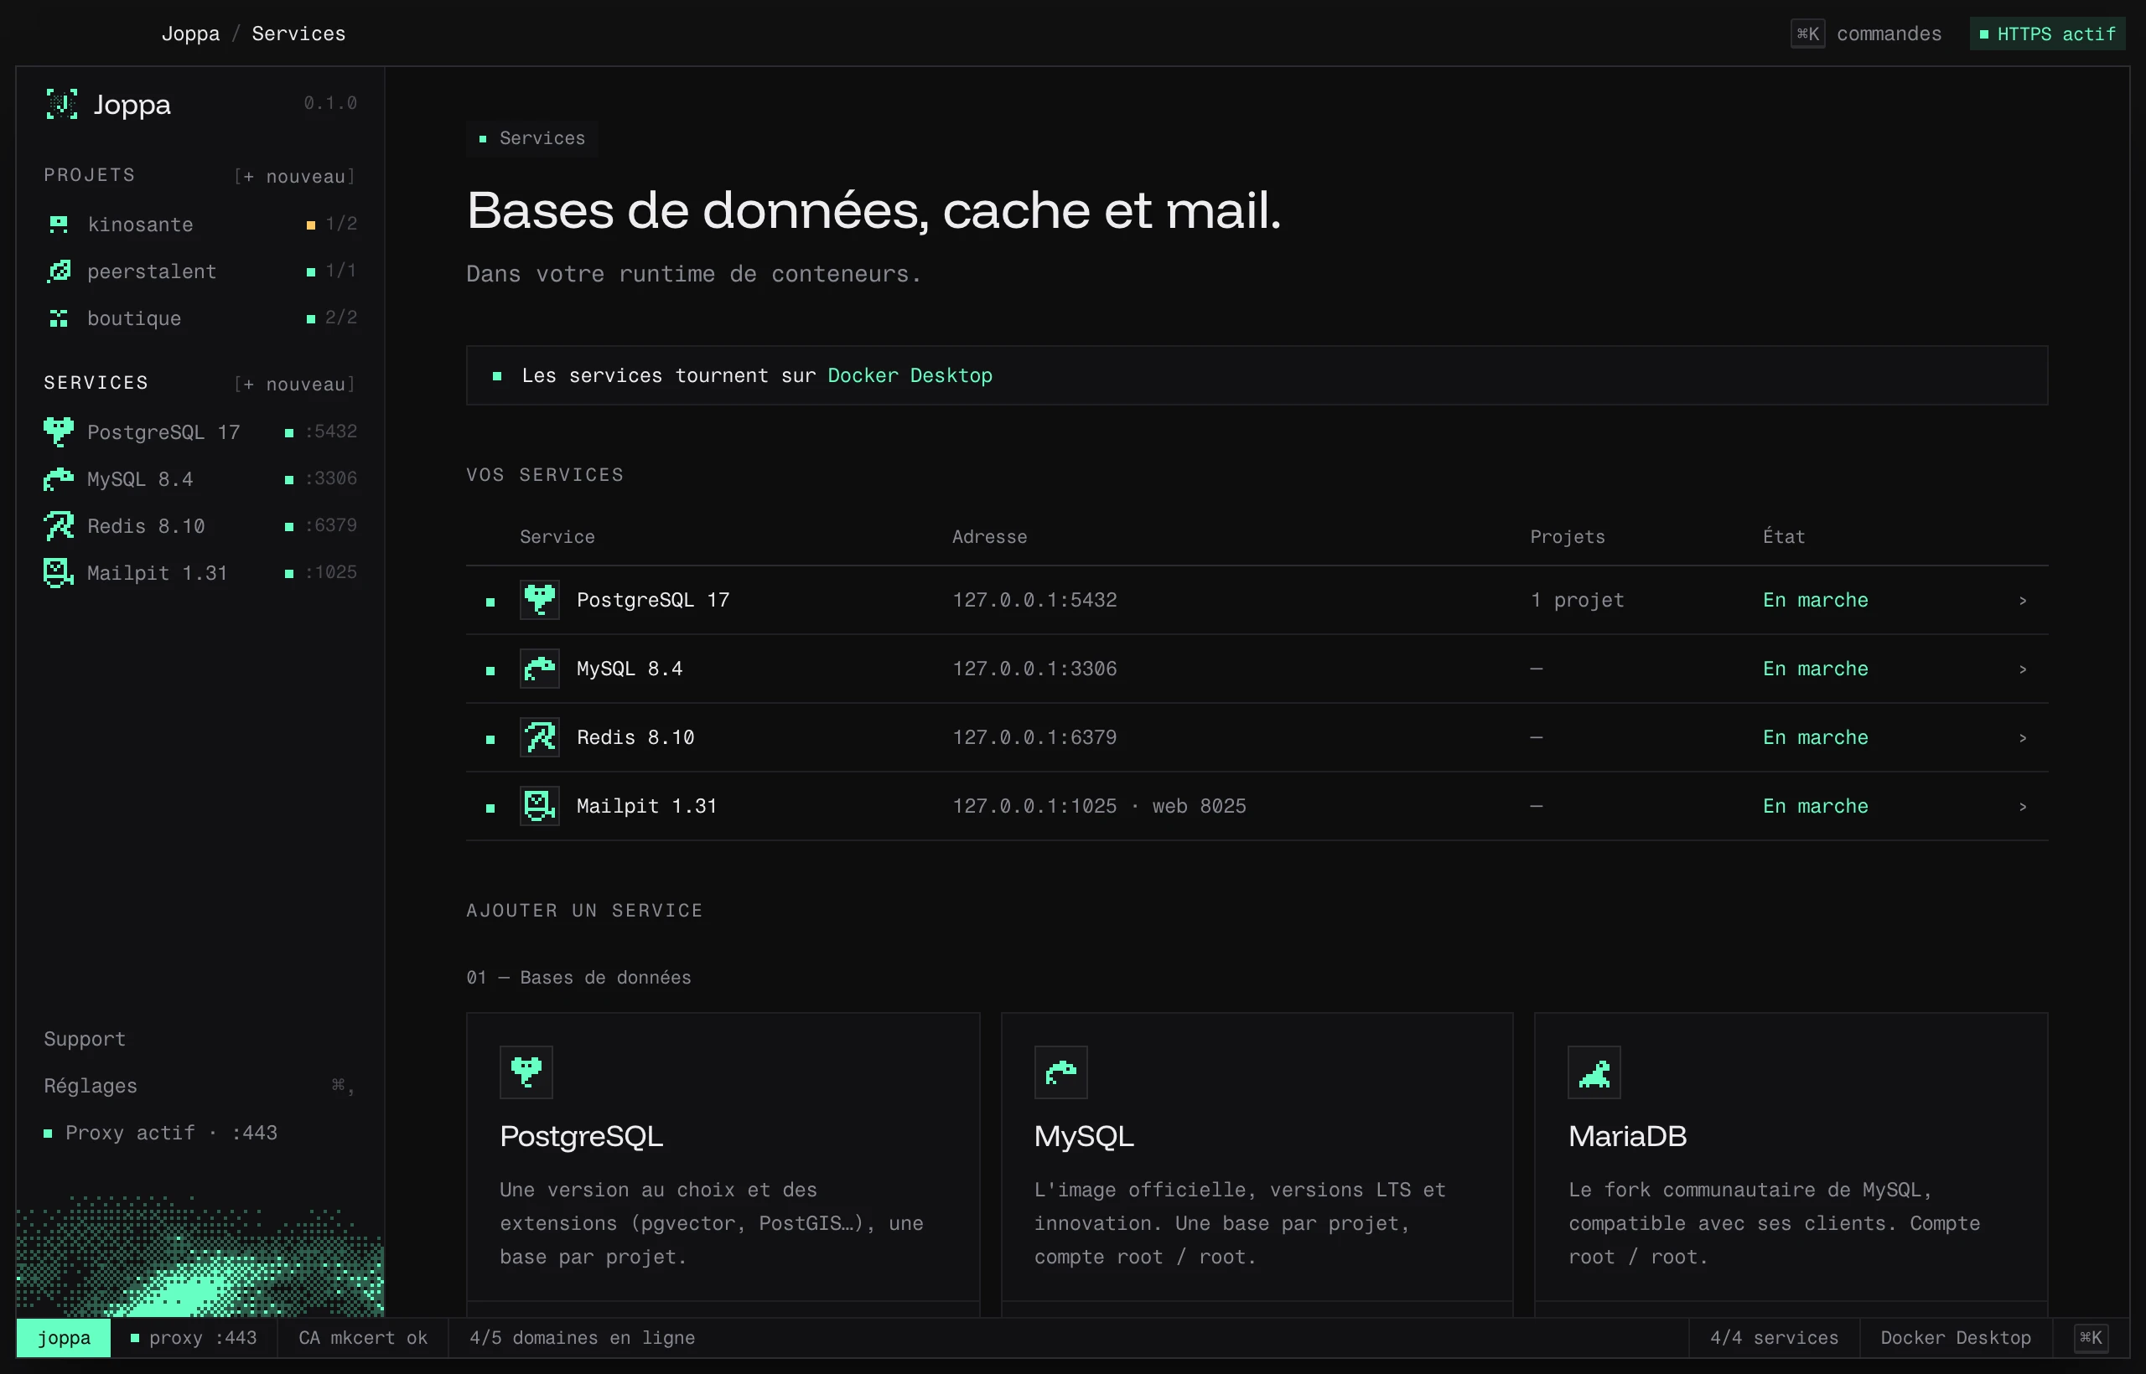
Task: Click the Redis 8.10 icon in the sidebar
Action: coord(59,525)
